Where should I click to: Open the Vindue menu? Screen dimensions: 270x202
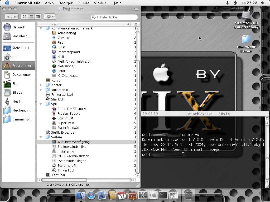[x=100, y=3]
